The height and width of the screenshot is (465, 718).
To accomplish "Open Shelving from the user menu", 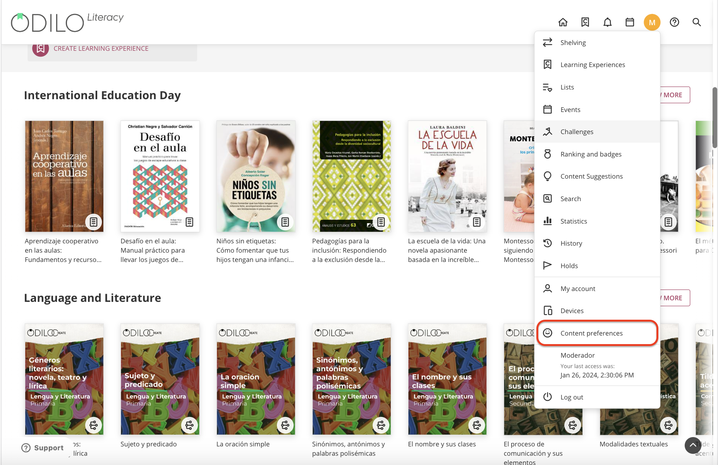I will [597, 43].
